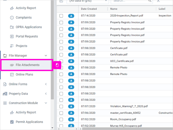Click the 07/06/2020 date cell

tap(88, 113)
